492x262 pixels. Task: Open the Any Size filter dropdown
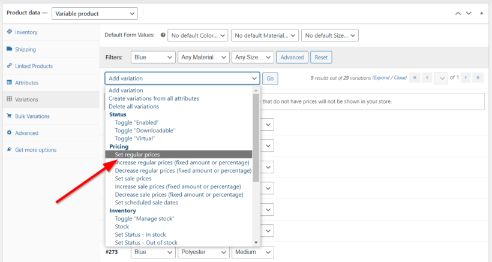253,58
